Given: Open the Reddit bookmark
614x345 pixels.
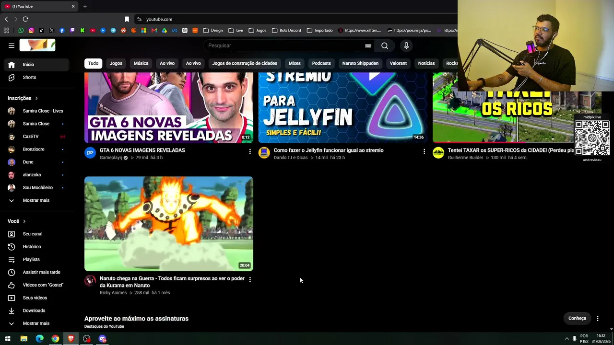Looking at the screenshot, I should (123, 30).
